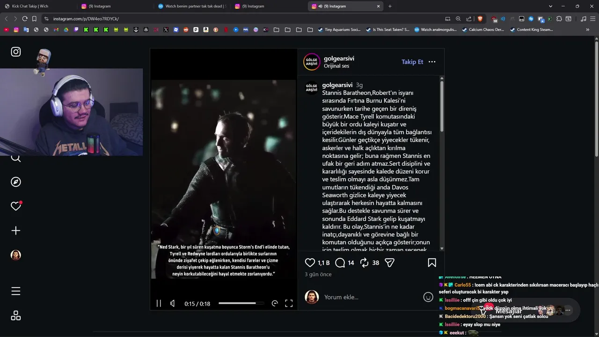Mute tab audio via active tab speaker icon
This screenshot has width=599, height=337.
click(320, 6)
